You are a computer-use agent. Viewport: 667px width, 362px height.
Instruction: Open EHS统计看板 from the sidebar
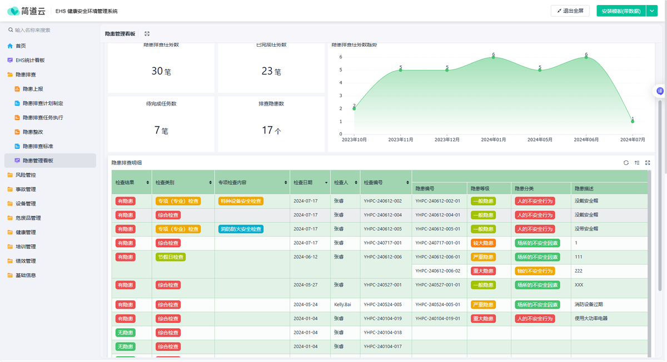click(x=30, y=60)
